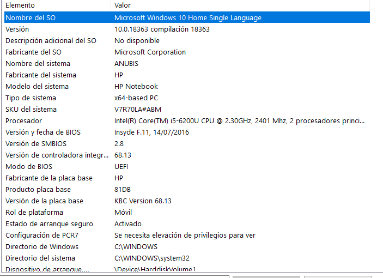Select the 'Móvil' value
The image size is (383, 278).
(x=123, y=212)
